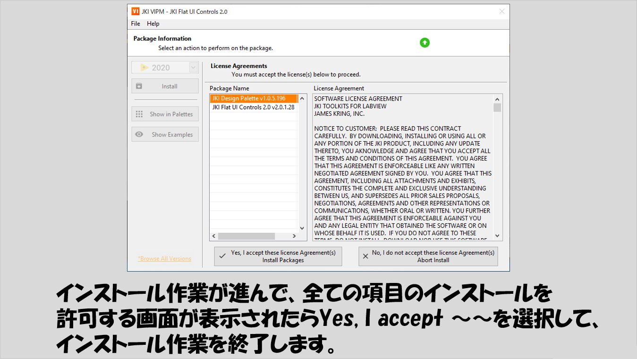The width and height of the screenshot is (637, 359).
Task: Click the License Agreements heading
Action: point(239,66)
